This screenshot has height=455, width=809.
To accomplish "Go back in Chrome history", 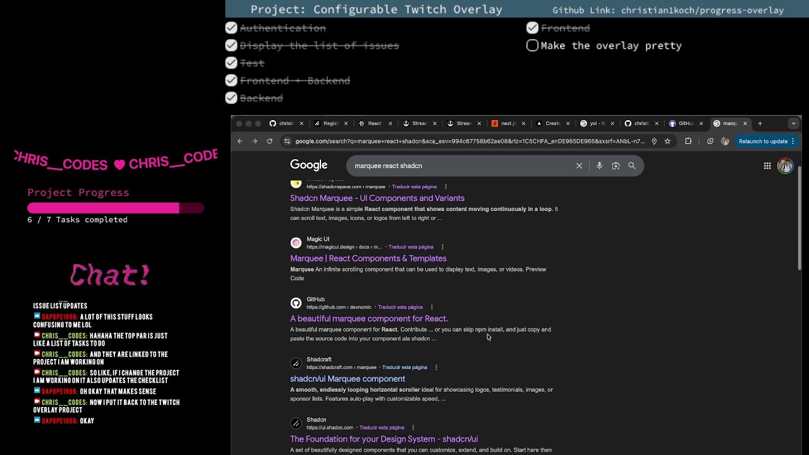I will tap(240, 142).
